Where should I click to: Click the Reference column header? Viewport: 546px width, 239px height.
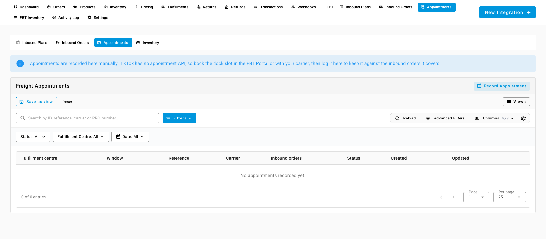point(179,158)
